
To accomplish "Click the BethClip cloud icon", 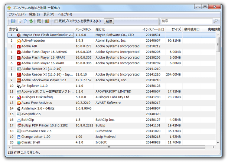I will (19, 120).
